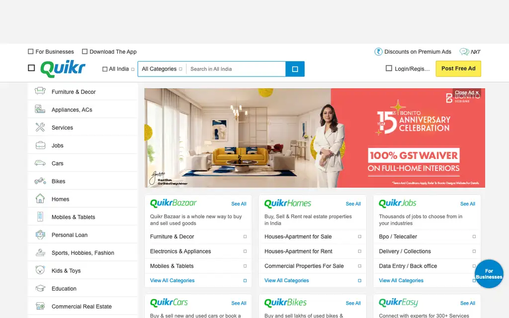
Task: Click the Commercial Real Estate icon
Action: coord(40,306)
